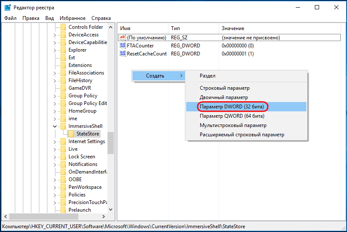Click the Registry Editor title bar icon
Image resolution: width=347 pixels, height=232 pixels.
coord(8,7)
